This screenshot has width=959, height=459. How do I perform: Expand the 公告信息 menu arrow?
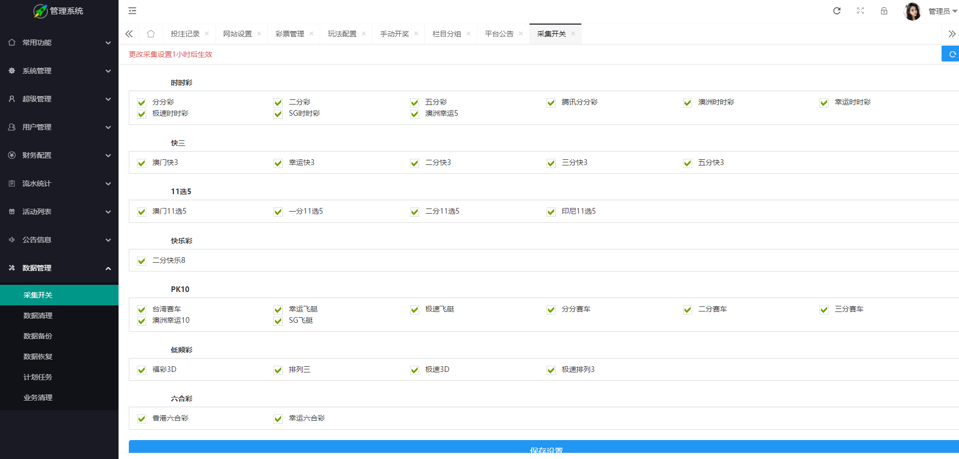pyautogui.click(x=108, y=240)
